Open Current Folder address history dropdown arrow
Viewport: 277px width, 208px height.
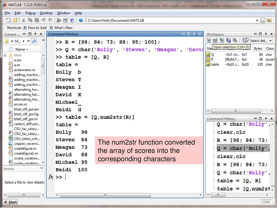[28, 41]
